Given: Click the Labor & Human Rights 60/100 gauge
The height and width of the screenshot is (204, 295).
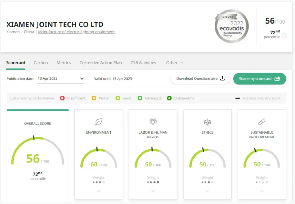Looking at the screenshot, I should pyautogui.click(x=153, y=158).
